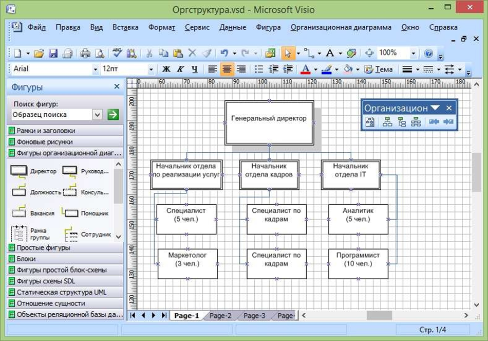488x341 pixels.
Task: Click the pan and zoom icon beside 100%
Action: coord(369,53)
